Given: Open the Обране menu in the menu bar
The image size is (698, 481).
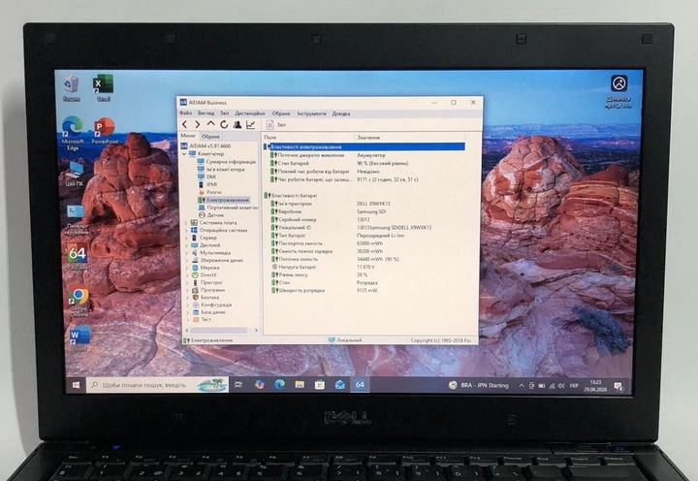Looking at the screenshot, I should (x=281, y=113).
